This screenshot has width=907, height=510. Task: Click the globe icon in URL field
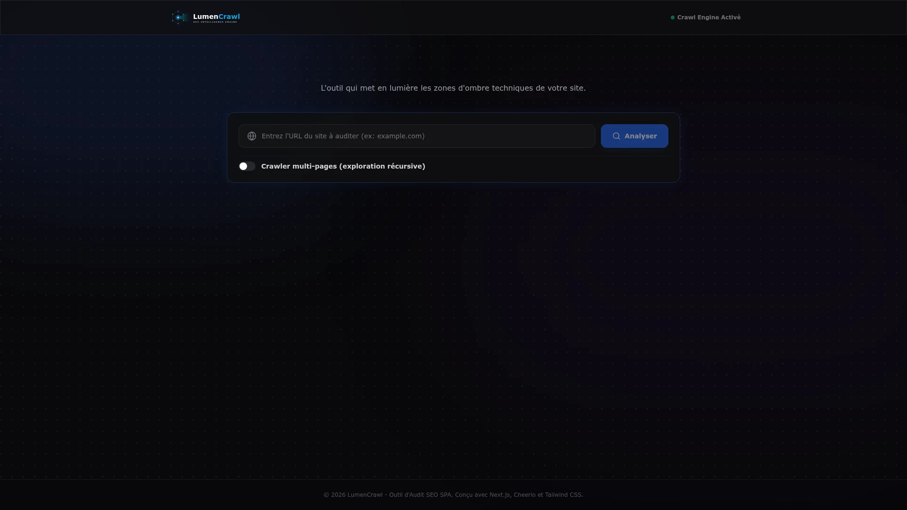tap(252, 136)
